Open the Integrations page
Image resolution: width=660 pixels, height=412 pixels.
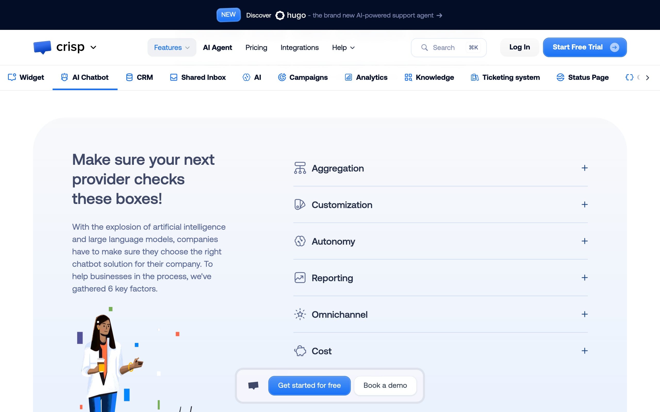[300, 47]
